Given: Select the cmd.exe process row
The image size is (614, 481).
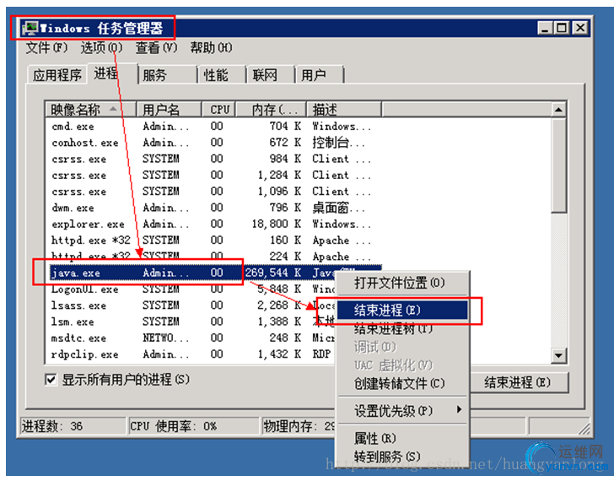Looking at the screenshot, I should 214,126.
